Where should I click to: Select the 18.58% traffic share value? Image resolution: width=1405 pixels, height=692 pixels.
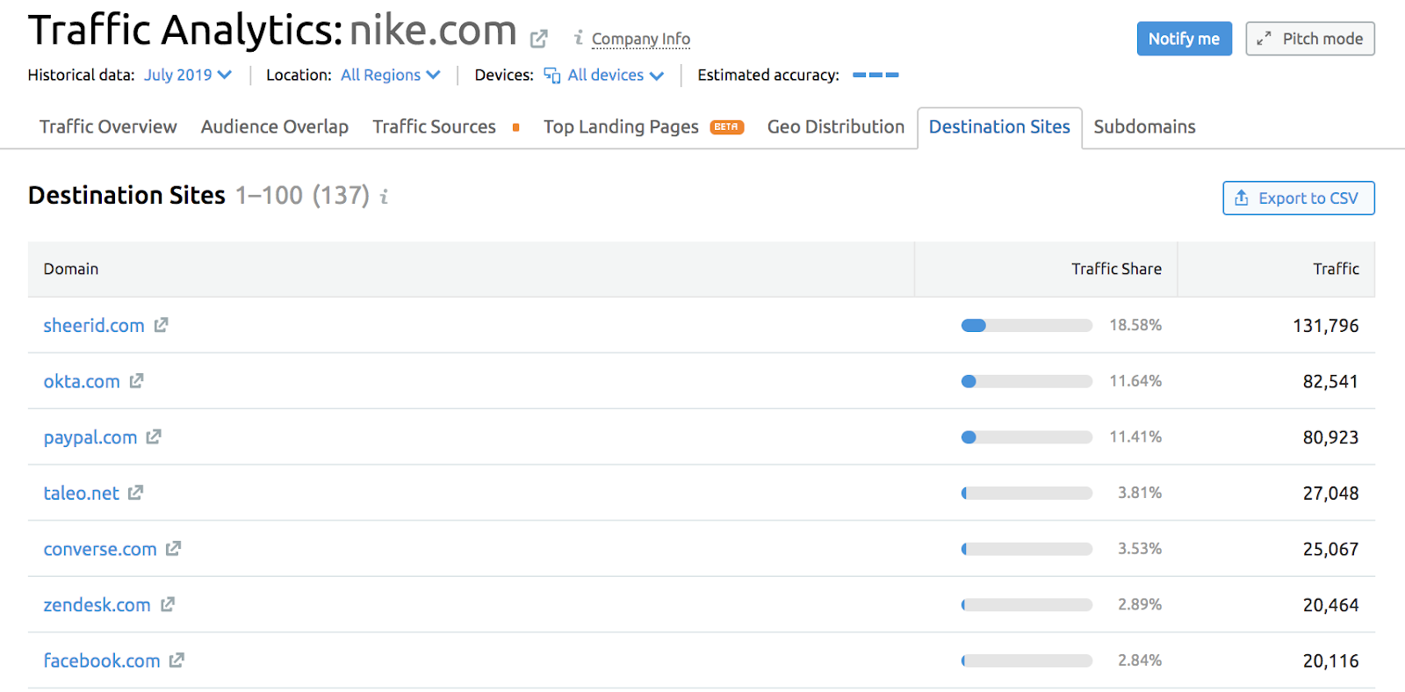click(x=1135, y=325)
